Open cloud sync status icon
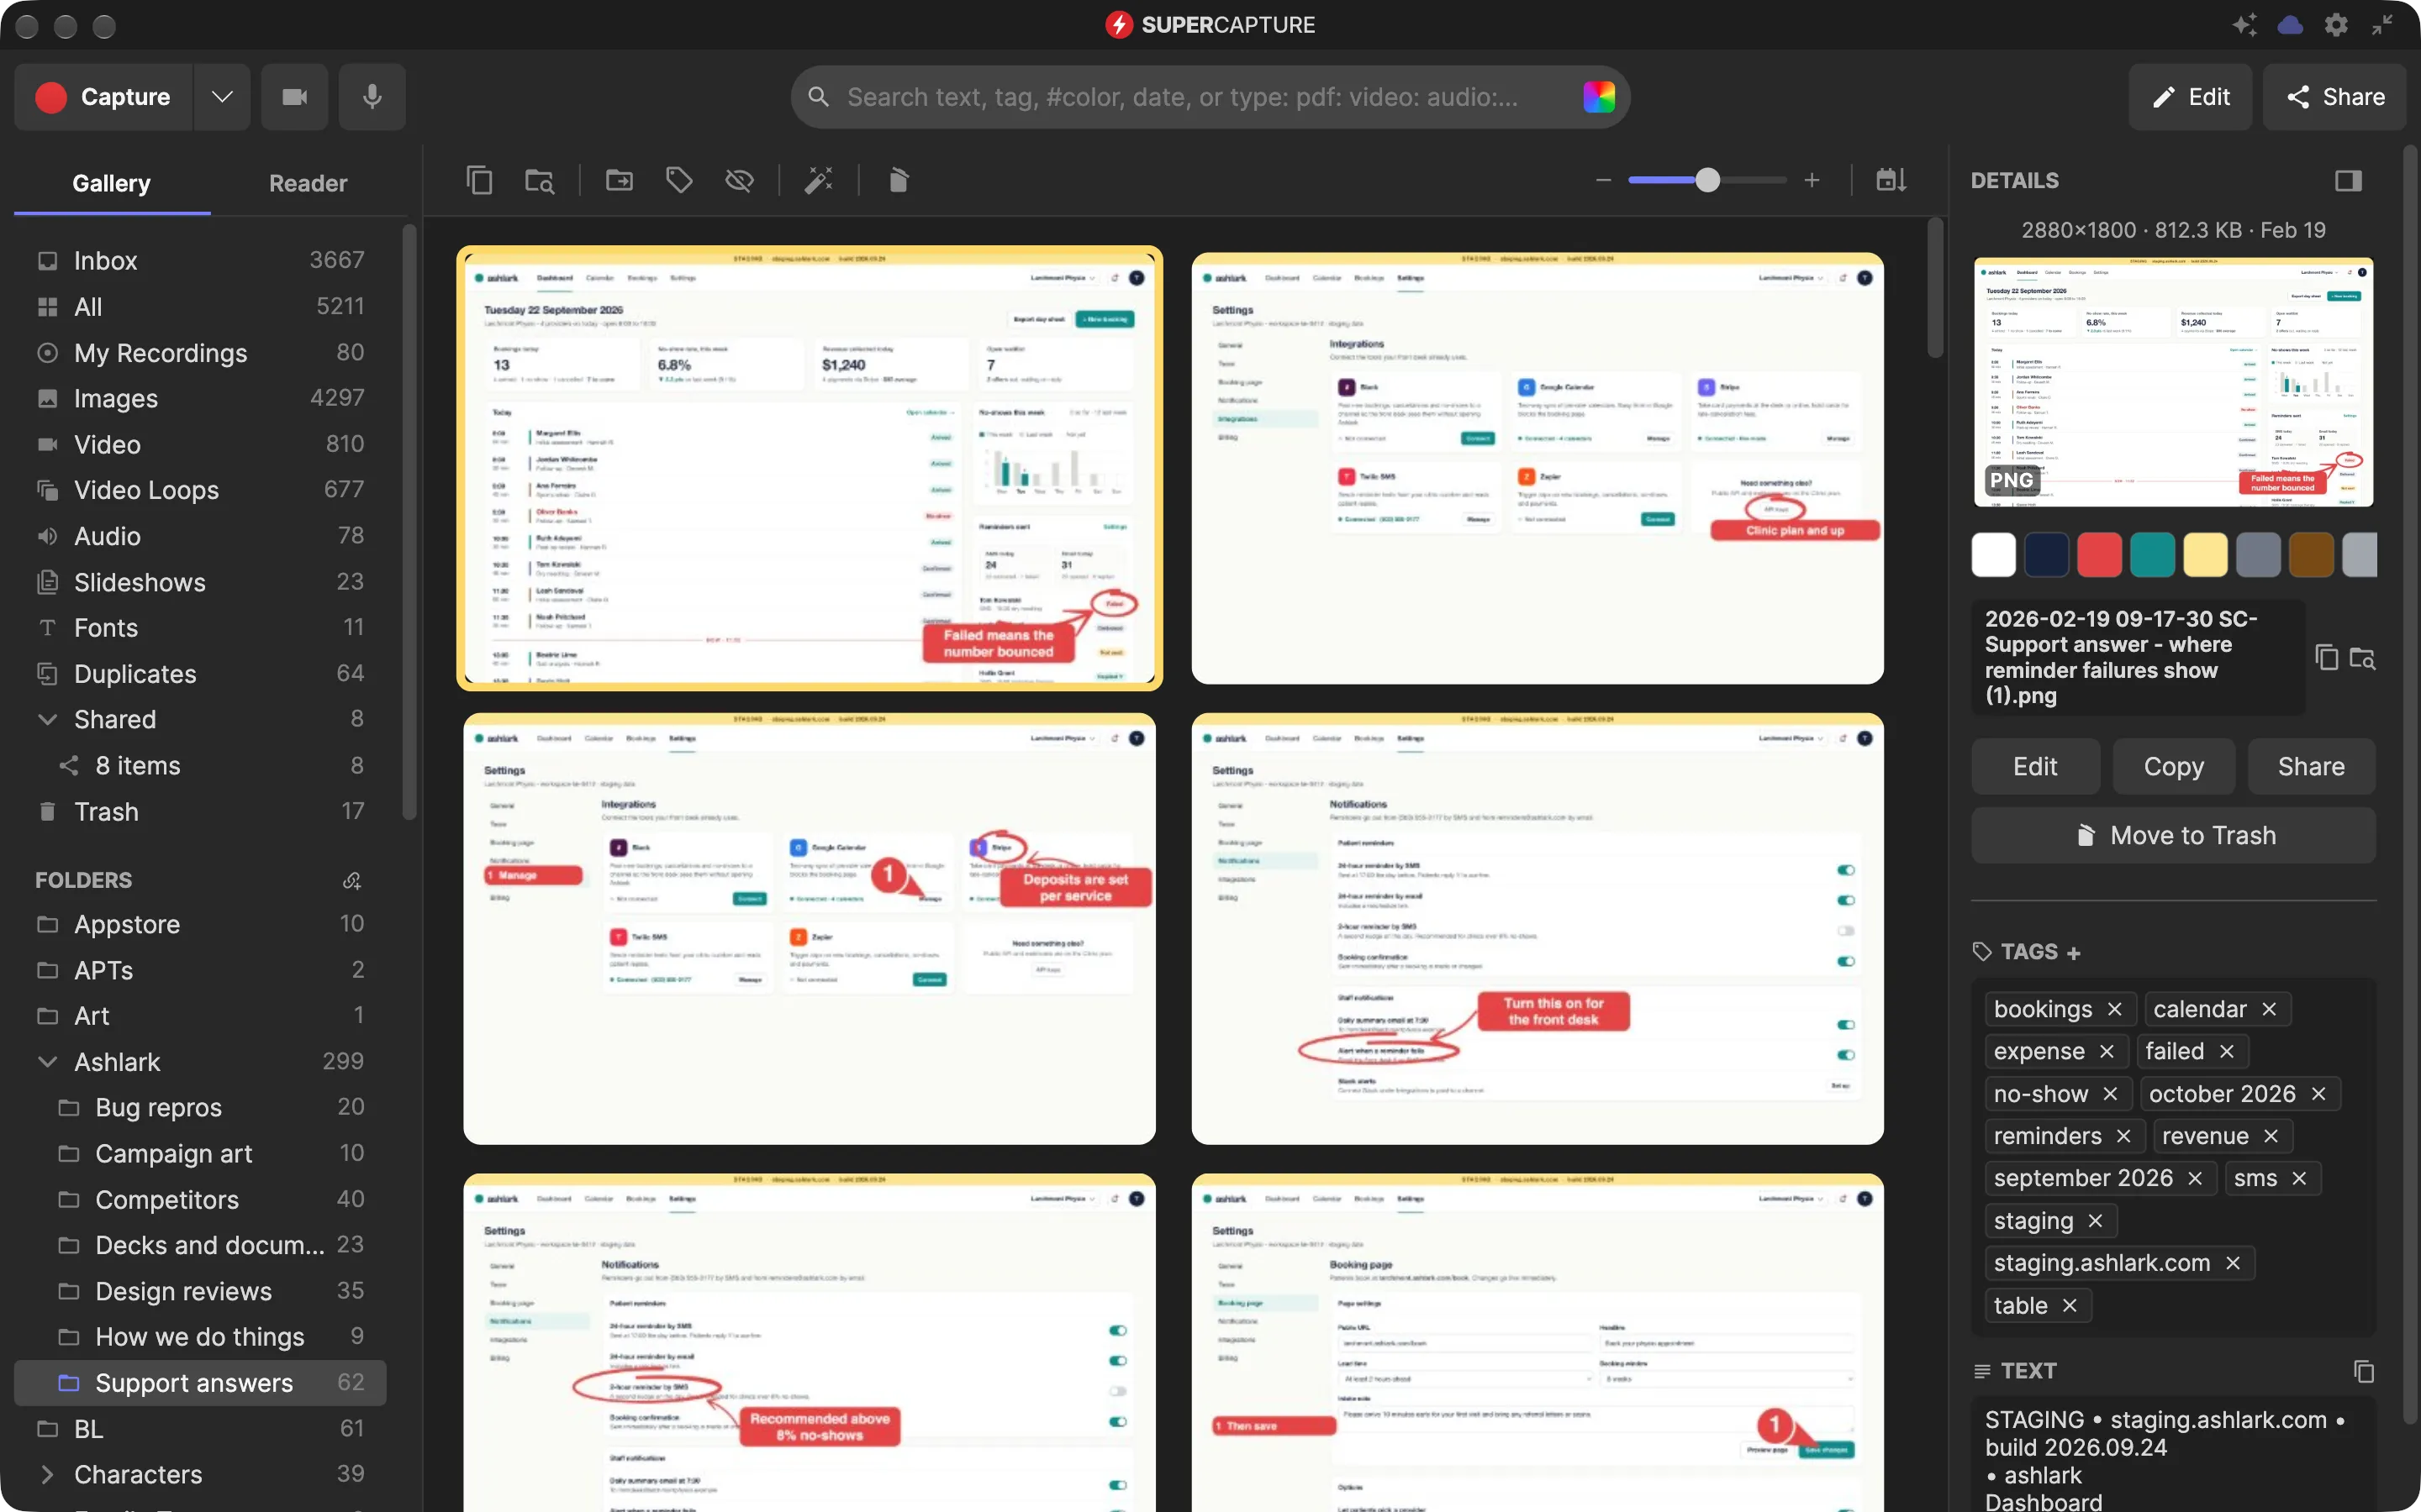2421x1512 pixels. point(2290,25)
